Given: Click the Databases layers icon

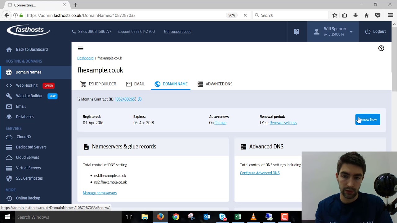Looking at the screenshot, I should (9, 117).
